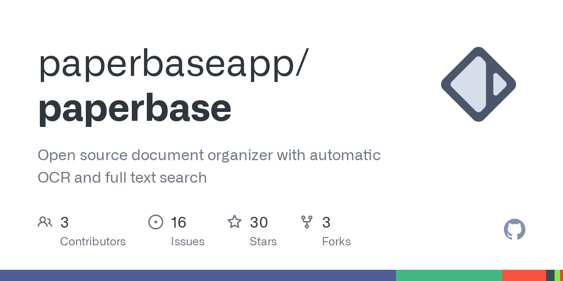Image resolution: width=563 pixels, height=281 pixels.
Task: Select the repository description text
Action: pyautogui.click(x=209, y=166)
